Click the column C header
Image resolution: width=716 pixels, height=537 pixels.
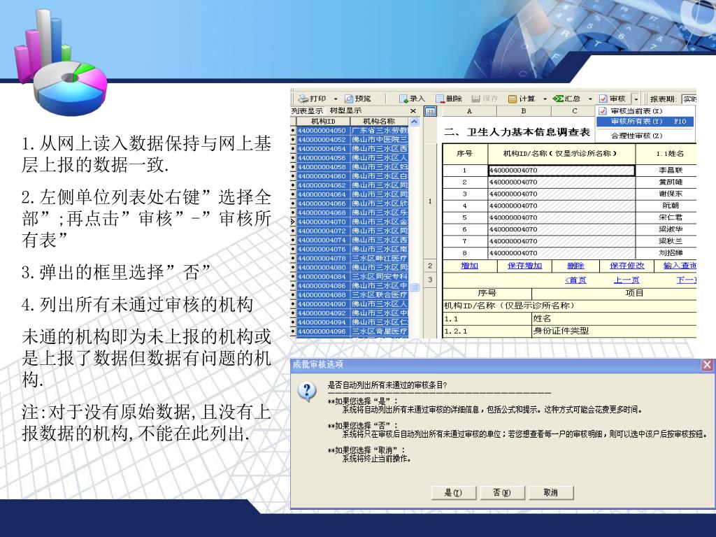[575, 111]
